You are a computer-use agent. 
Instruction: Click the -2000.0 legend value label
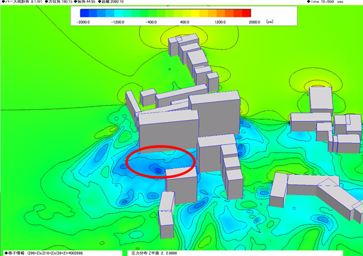83,22
